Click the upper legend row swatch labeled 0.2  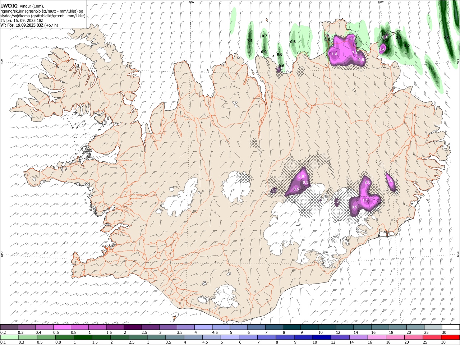pos(9,327)
